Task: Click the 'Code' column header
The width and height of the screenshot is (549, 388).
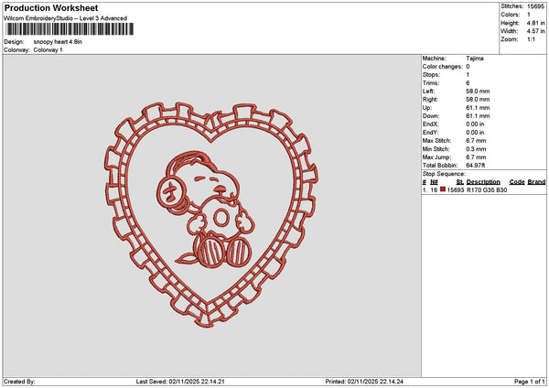Action: [517, 182]
